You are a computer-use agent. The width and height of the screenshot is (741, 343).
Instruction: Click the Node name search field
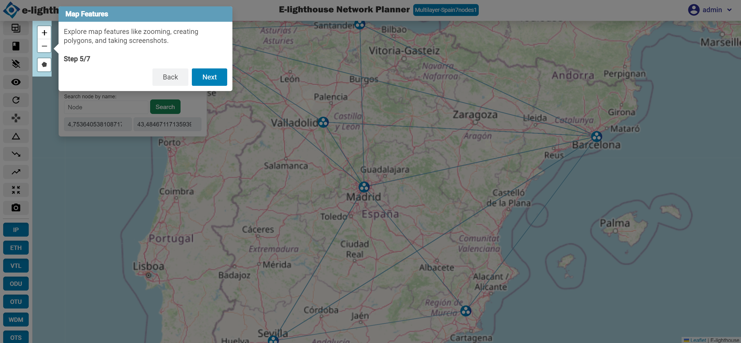[x=106, y=107]
